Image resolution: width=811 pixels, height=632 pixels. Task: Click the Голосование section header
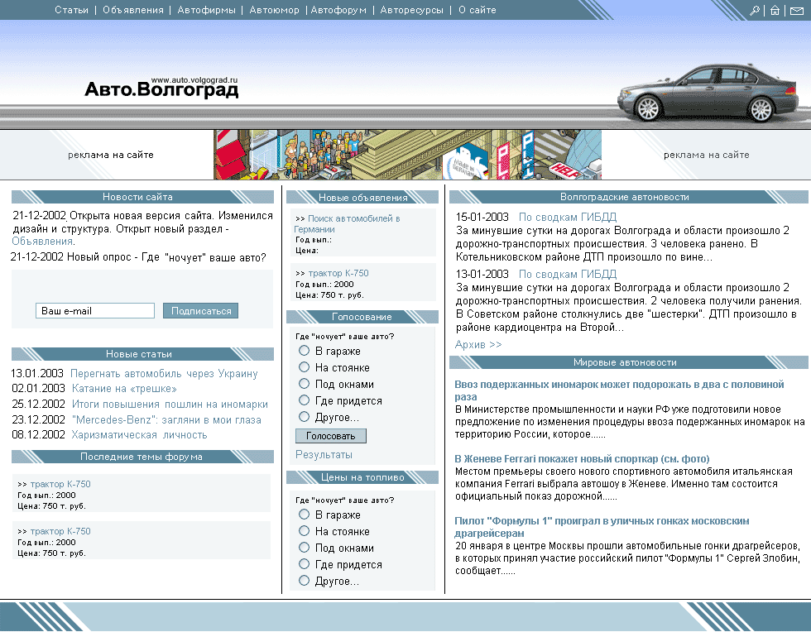coord(362,317)
